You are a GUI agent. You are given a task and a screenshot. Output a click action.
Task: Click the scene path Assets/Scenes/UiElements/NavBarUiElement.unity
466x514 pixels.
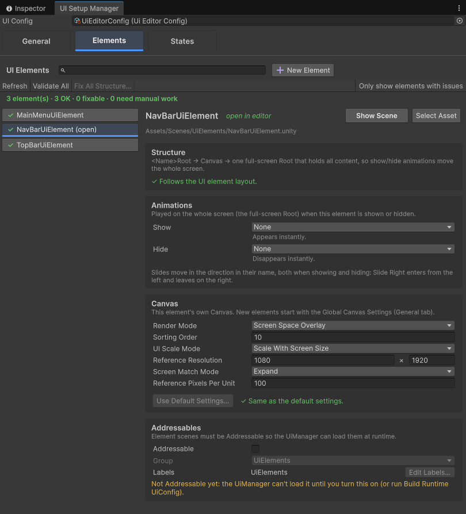[221, 131]
